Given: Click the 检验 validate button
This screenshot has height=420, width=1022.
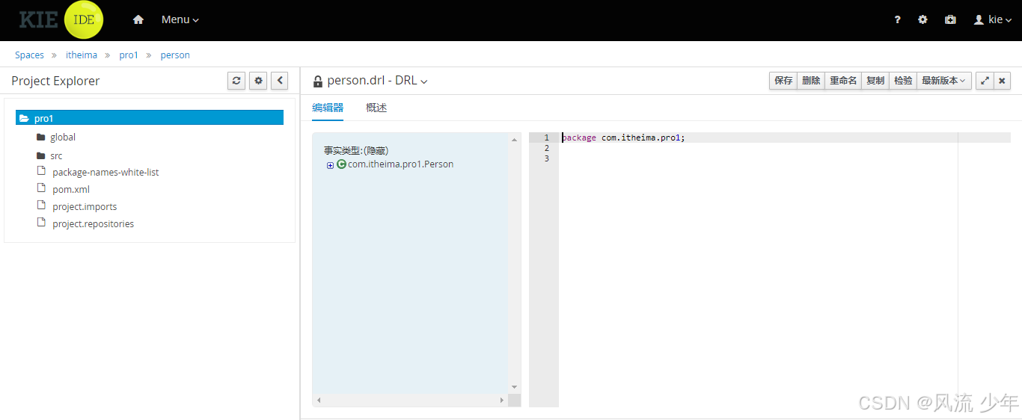Looking at the screenshot, I should click(x=903, y=81).
